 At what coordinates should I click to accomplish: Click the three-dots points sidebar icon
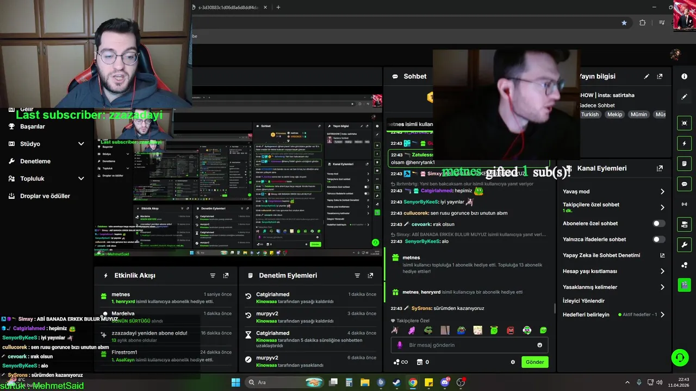click(684, 264)
